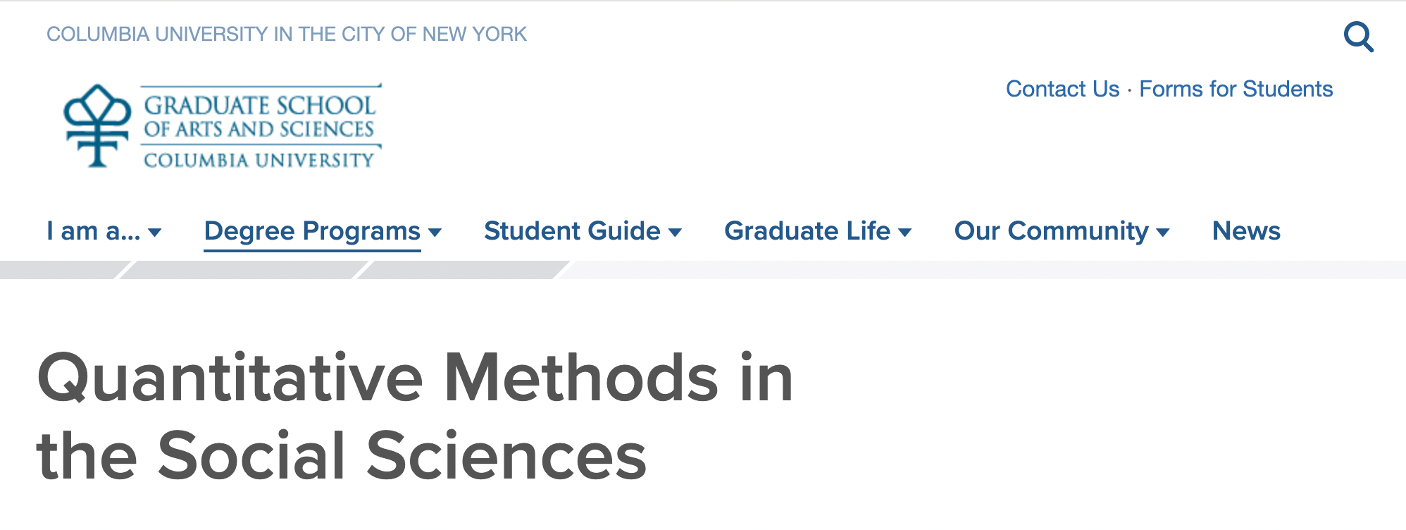Expand the Student Guide dropdown arrow
Screen dimensions: 1406x530
[675, 233]
